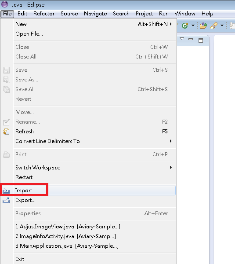Open the Run menu
This screenshot has height=264, width=235.
164,14
